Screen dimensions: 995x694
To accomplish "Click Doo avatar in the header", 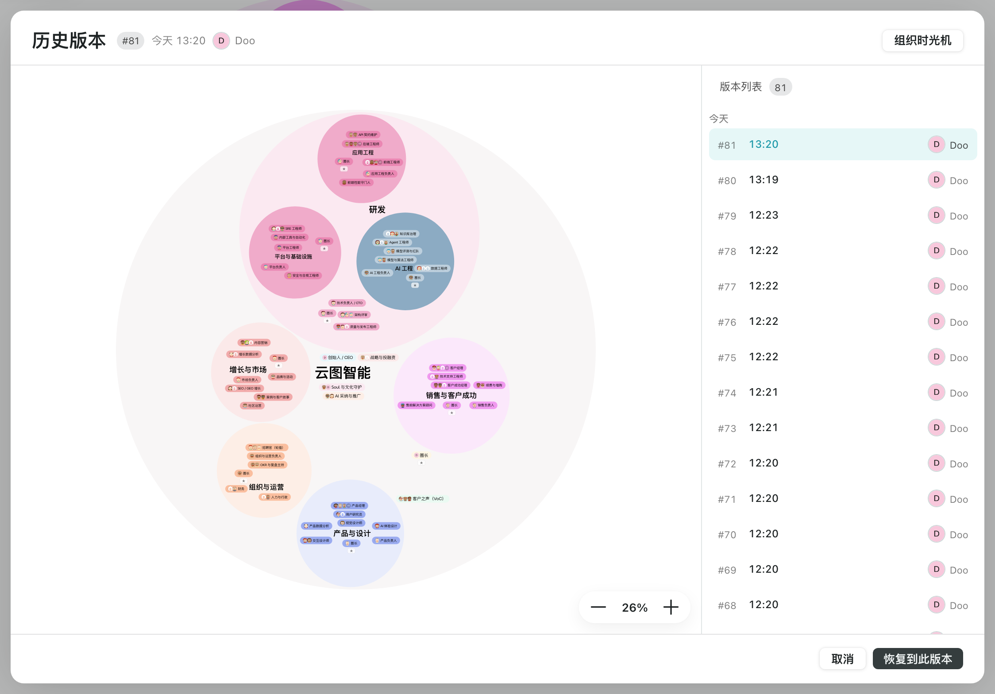I will click(x=221, y=41).
